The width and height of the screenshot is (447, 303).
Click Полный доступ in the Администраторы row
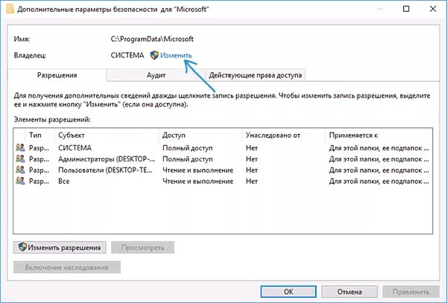pyautogui.click(x=188, y=159)
